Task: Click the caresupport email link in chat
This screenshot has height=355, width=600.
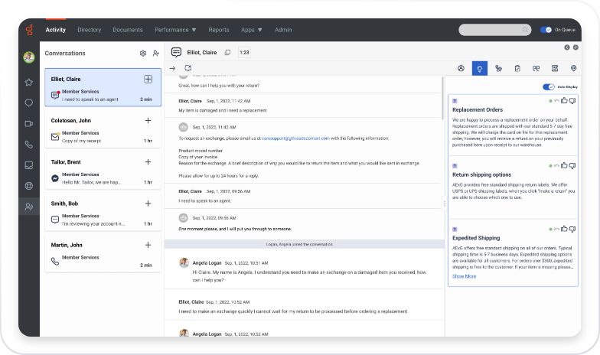Action: pos(295,138)
